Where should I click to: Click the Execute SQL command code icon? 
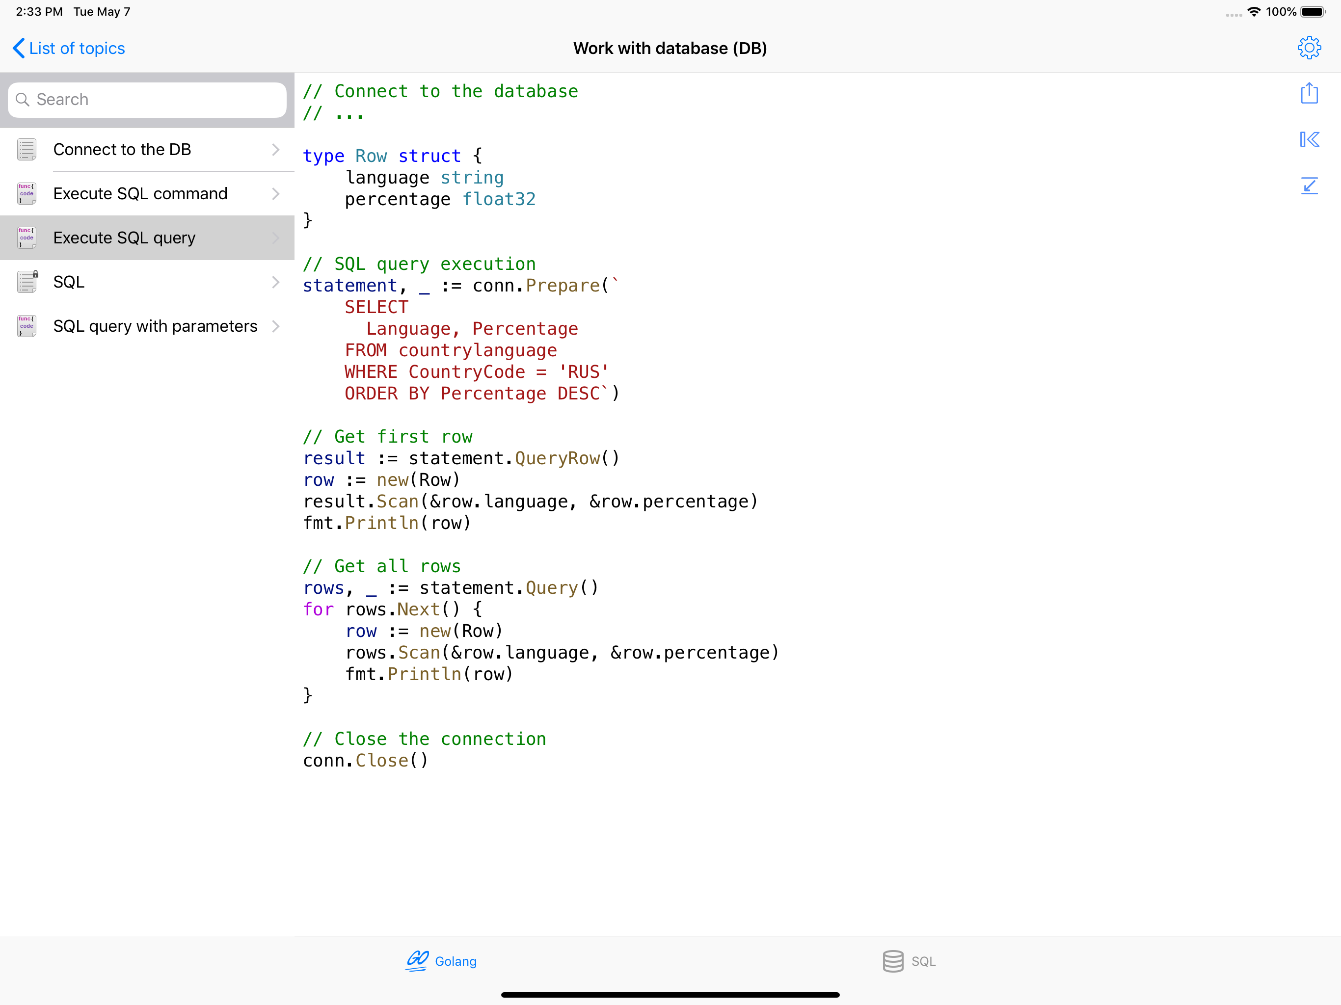(x=27, y=194)
